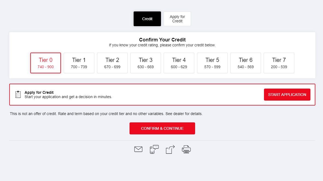Select Tier 1 credit range 700 - 739
323x181 pixels.
pyautogui.click(x=79, y=63)
